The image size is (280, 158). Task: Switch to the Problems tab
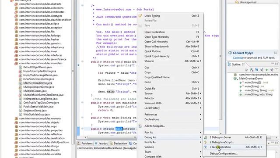pyautogui.click(x=85, y=144)
